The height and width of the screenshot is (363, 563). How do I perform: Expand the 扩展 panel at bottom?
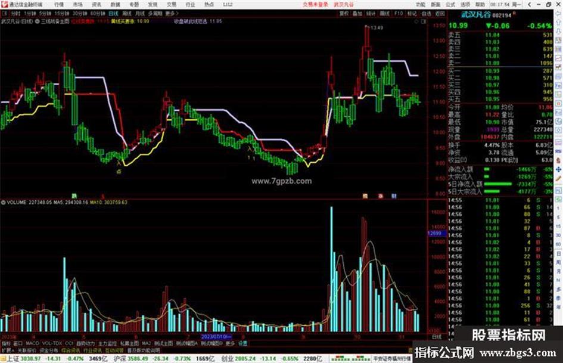(7, 350)
